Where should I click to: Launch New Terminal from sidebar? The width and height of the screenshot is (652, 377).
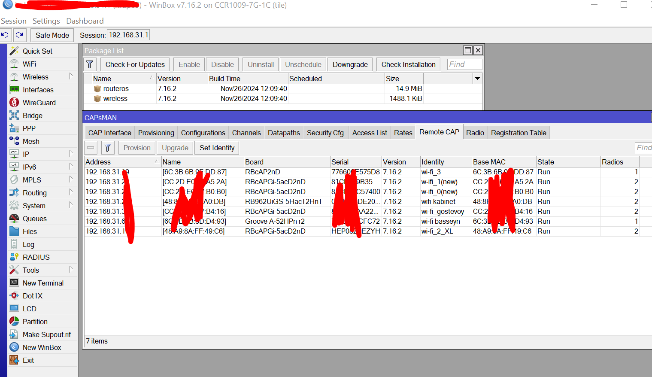point(43,283)
